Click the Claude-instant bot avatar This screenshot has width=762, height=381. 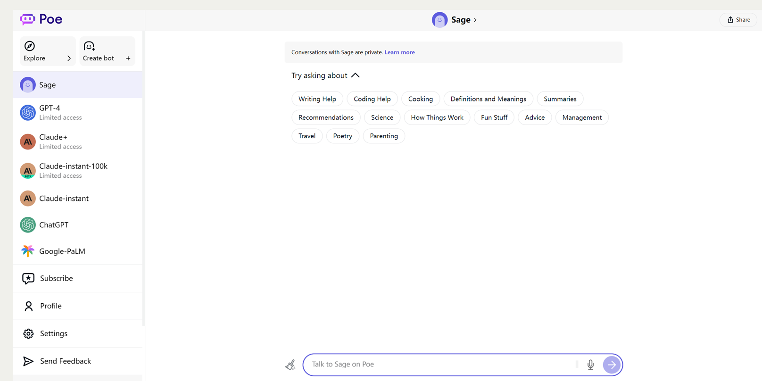tap(28, 199)
